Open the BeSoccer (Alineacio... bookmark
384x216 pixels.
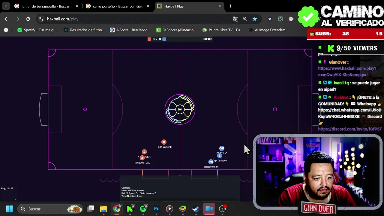tap(176, 30)
